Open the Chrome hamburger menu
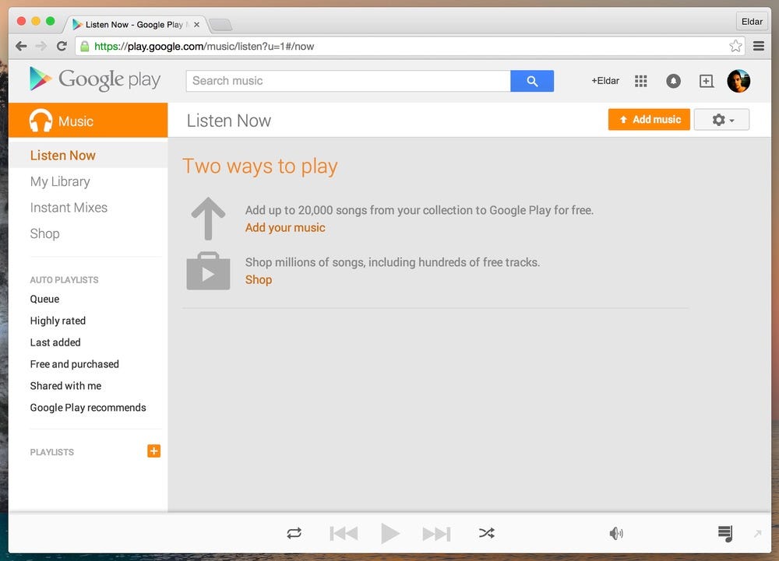This screenshot has width=779, height=561. (x=758, y=46)
